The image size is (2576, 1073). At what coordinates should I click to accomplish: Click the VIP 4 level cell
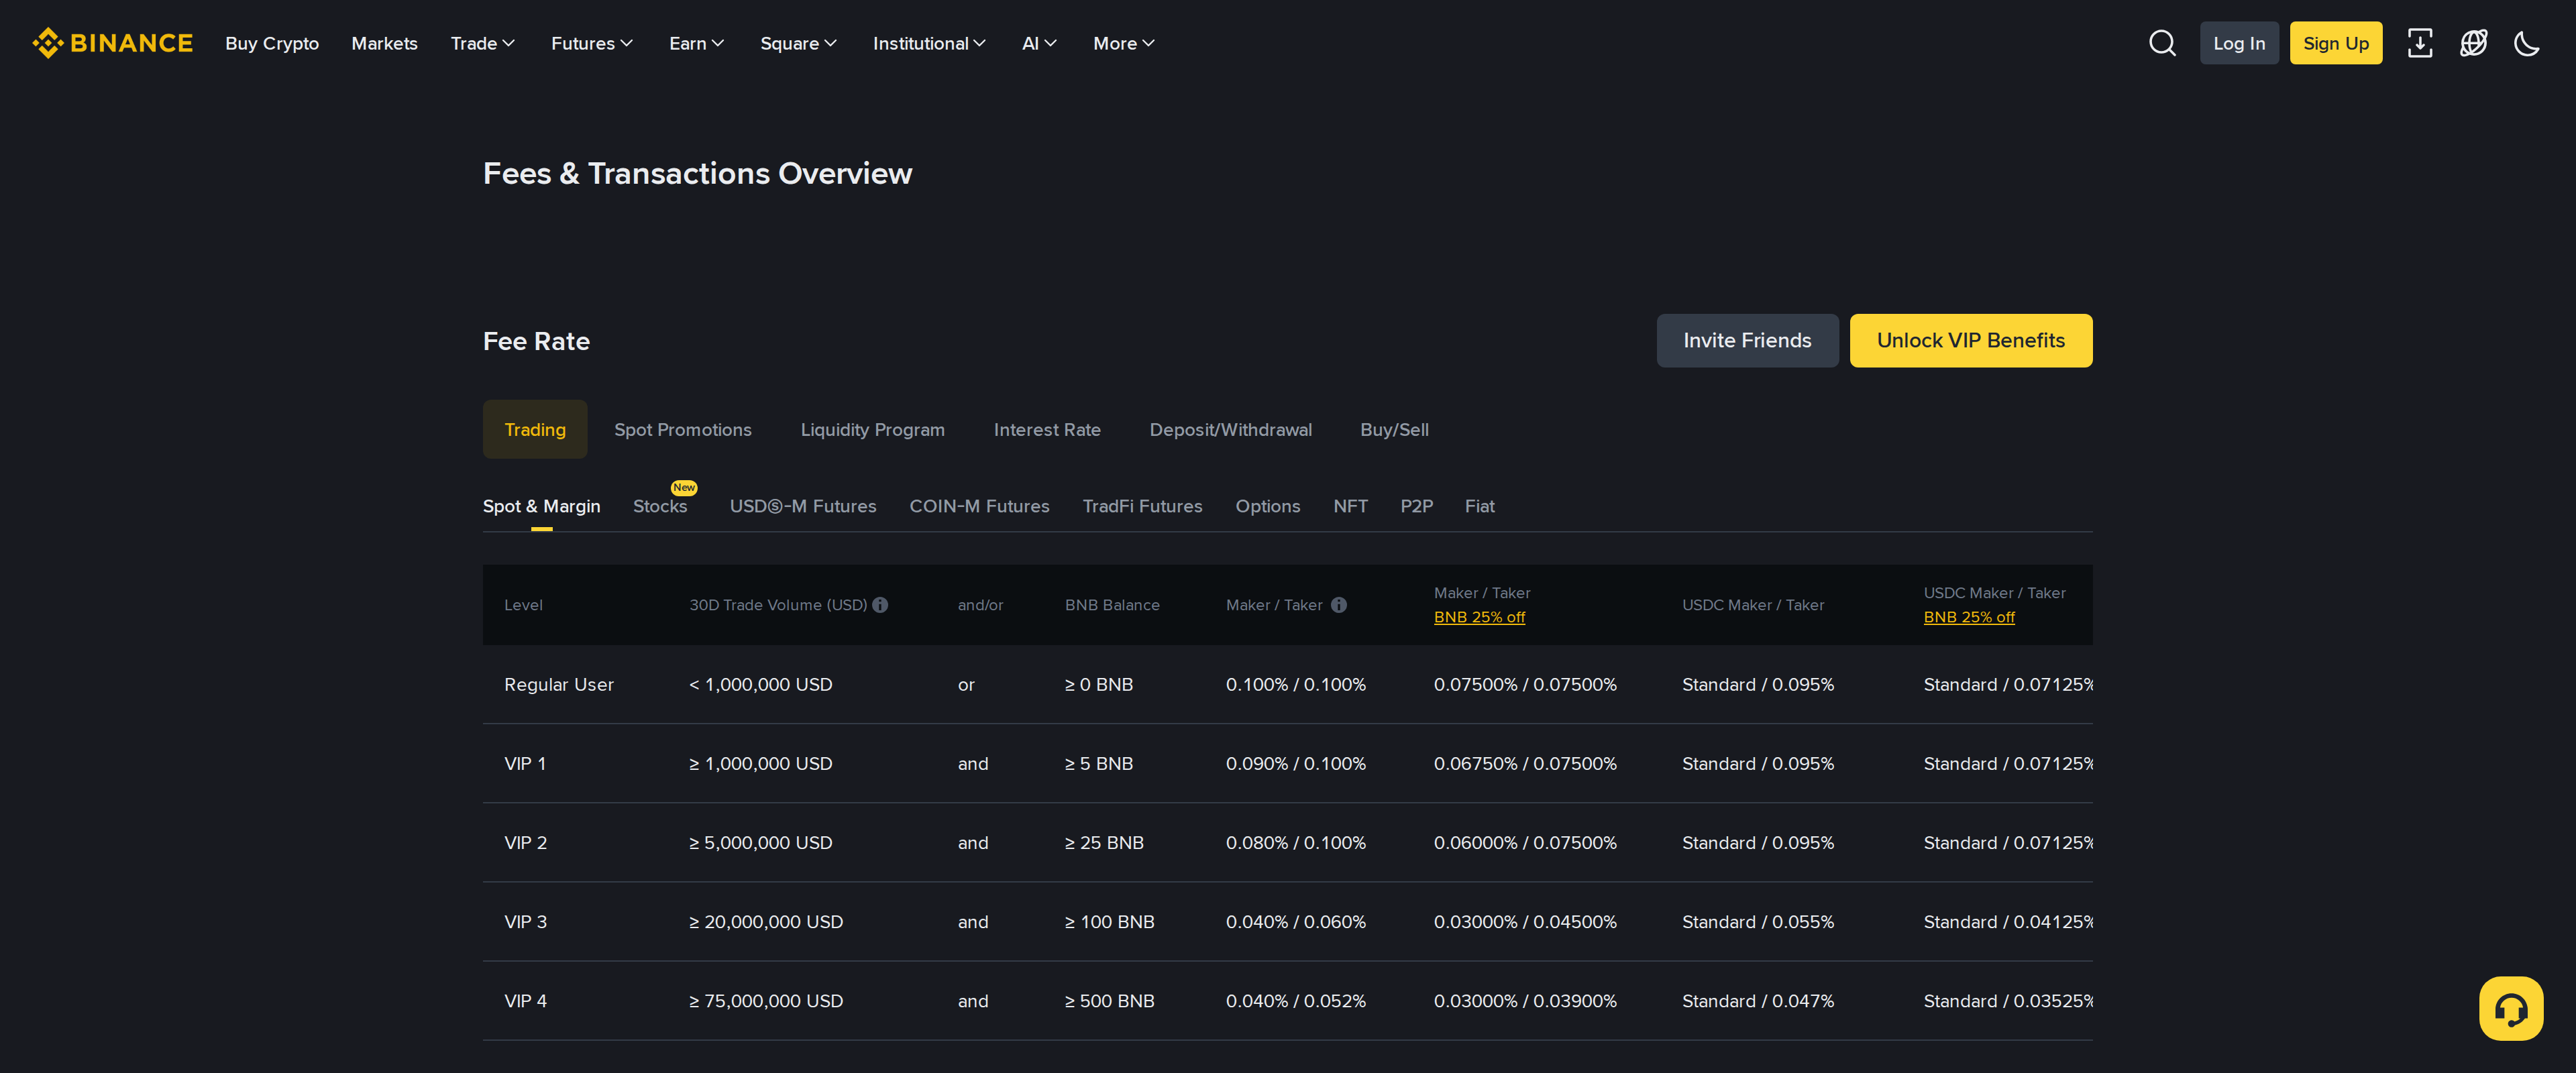click(x=526, y=1001)
